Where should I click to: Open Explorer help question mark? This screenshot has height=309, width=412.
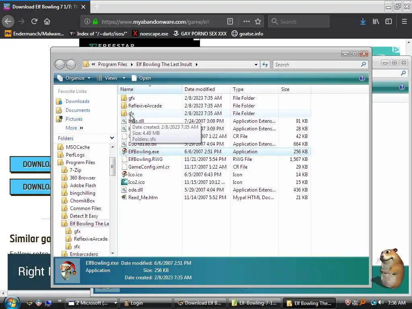click(362, 78)
